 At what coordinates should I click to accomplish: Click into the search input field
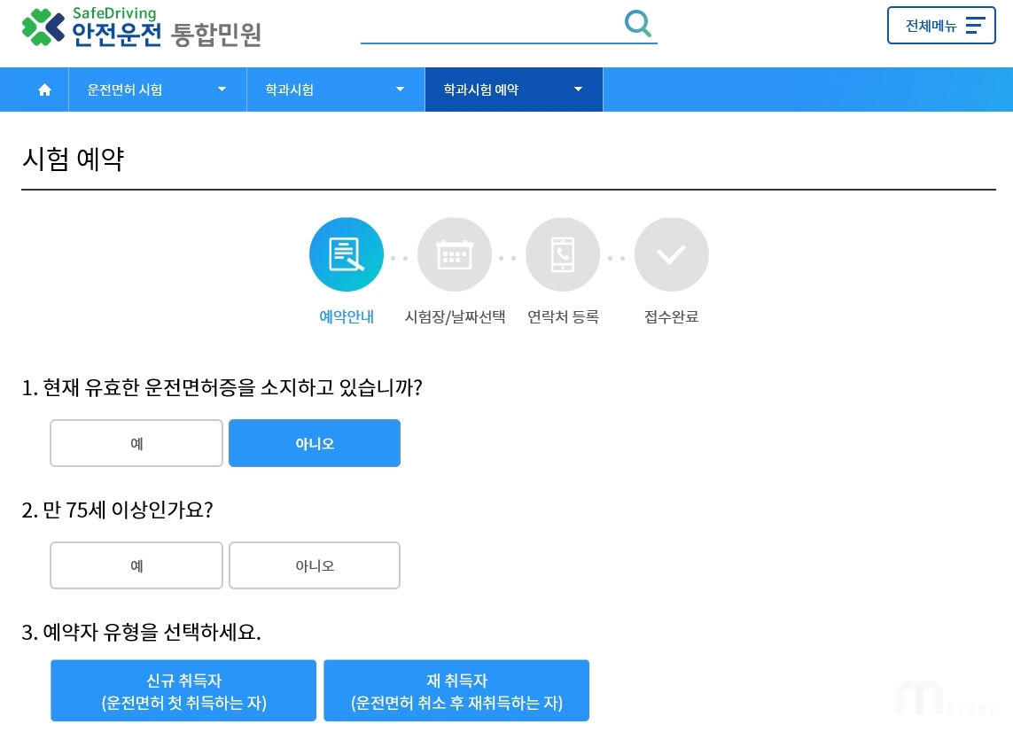coord(491,26)
